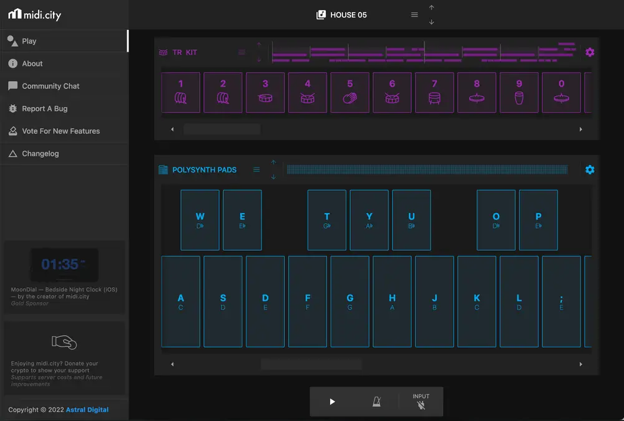
Task: Open the POLYSYNTH PADS instrument selection menu
Action: click(256, 169)
